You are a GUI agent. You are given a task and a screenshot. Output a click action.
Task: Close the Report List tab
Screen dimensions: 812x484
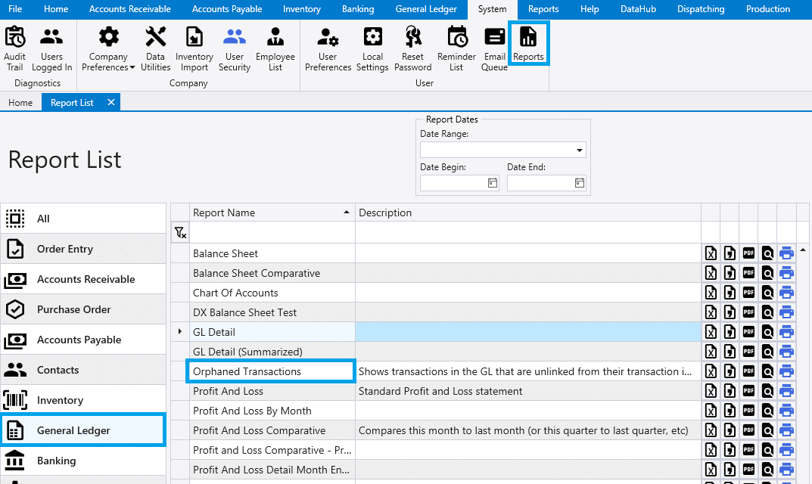(x=110, y=103)
